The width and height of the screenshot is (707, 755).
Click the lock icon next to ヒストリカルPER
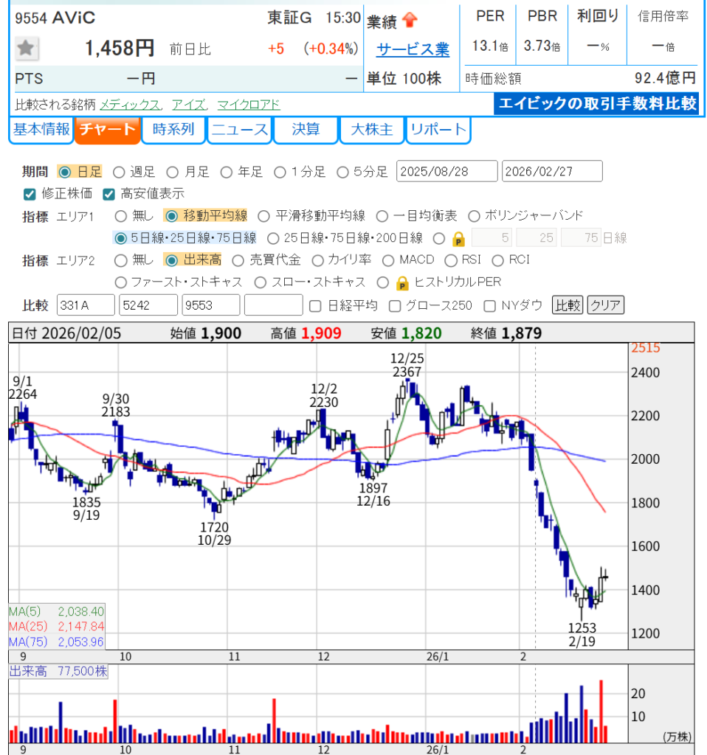pos(403,282)
